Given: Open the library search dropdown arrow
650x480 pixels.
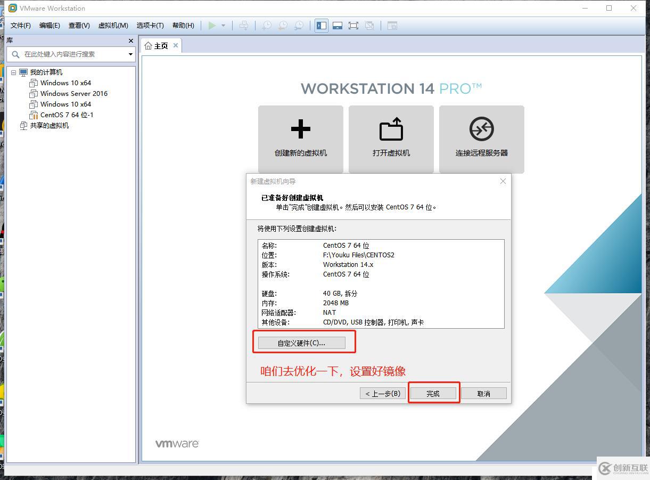Looking at the screenshot, I should tap(130, 54).
